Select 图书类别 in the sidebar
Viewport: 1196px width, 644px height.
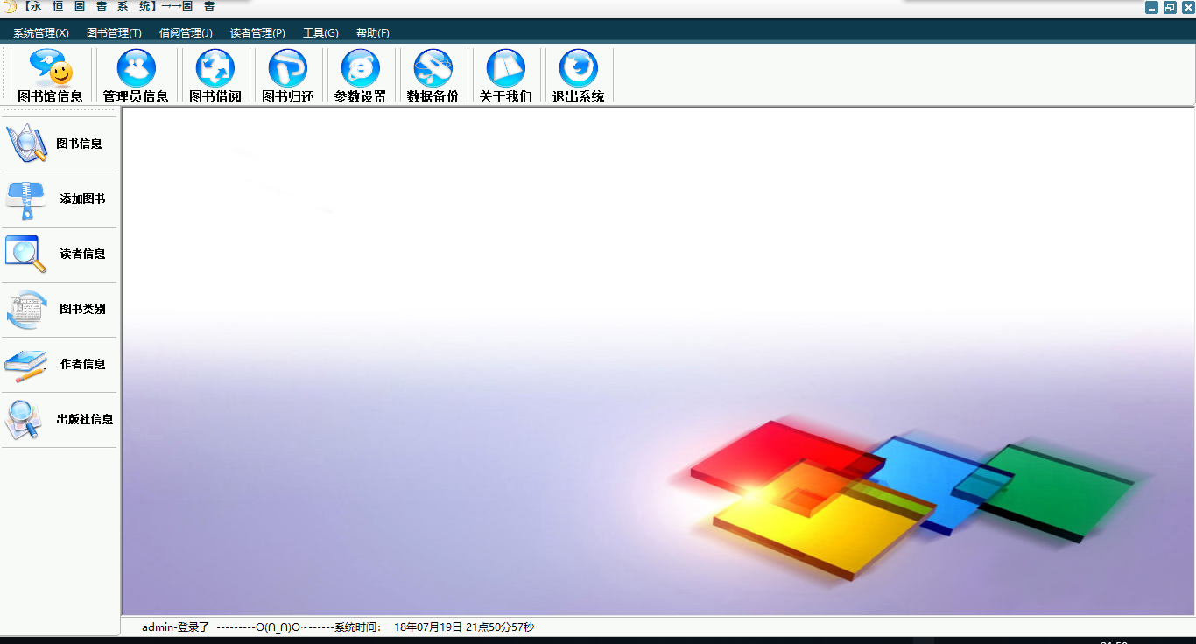tap(59, 309)
